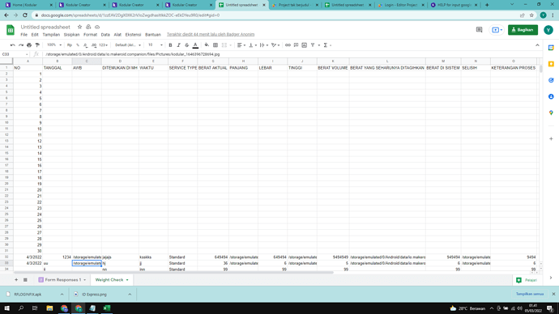Image resolution: width=559 pixels, height=314 pixels.
Task: Open Windows Start menu
Action: click(6, 308)
